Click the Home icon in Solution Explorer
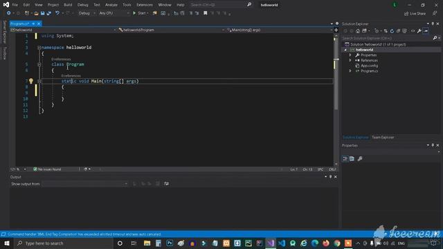This screenshot has width=443, height=249. [x=358, y=30]
